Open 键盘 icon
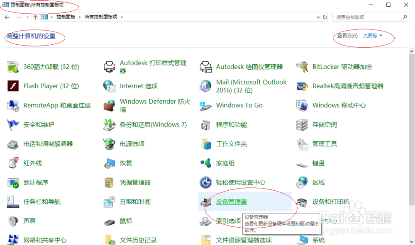415x245 pixels. coord(302,165)
